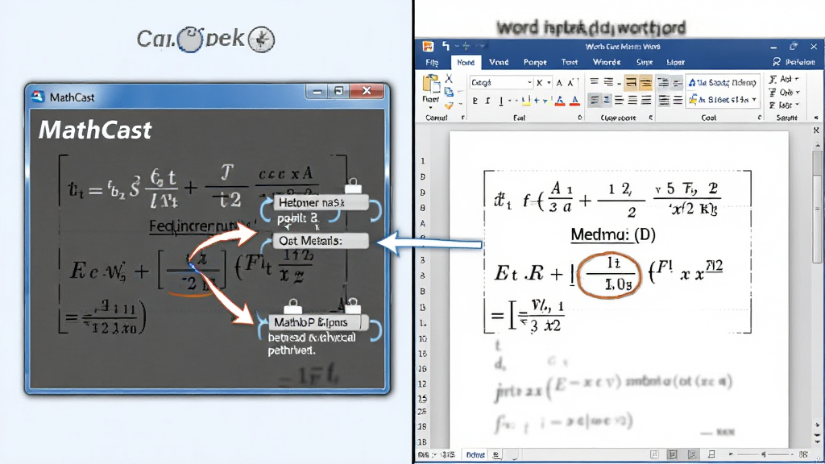The image size is (825, 464).
Task: Click the Cut scissors icon
Action: tap(449, 78)
